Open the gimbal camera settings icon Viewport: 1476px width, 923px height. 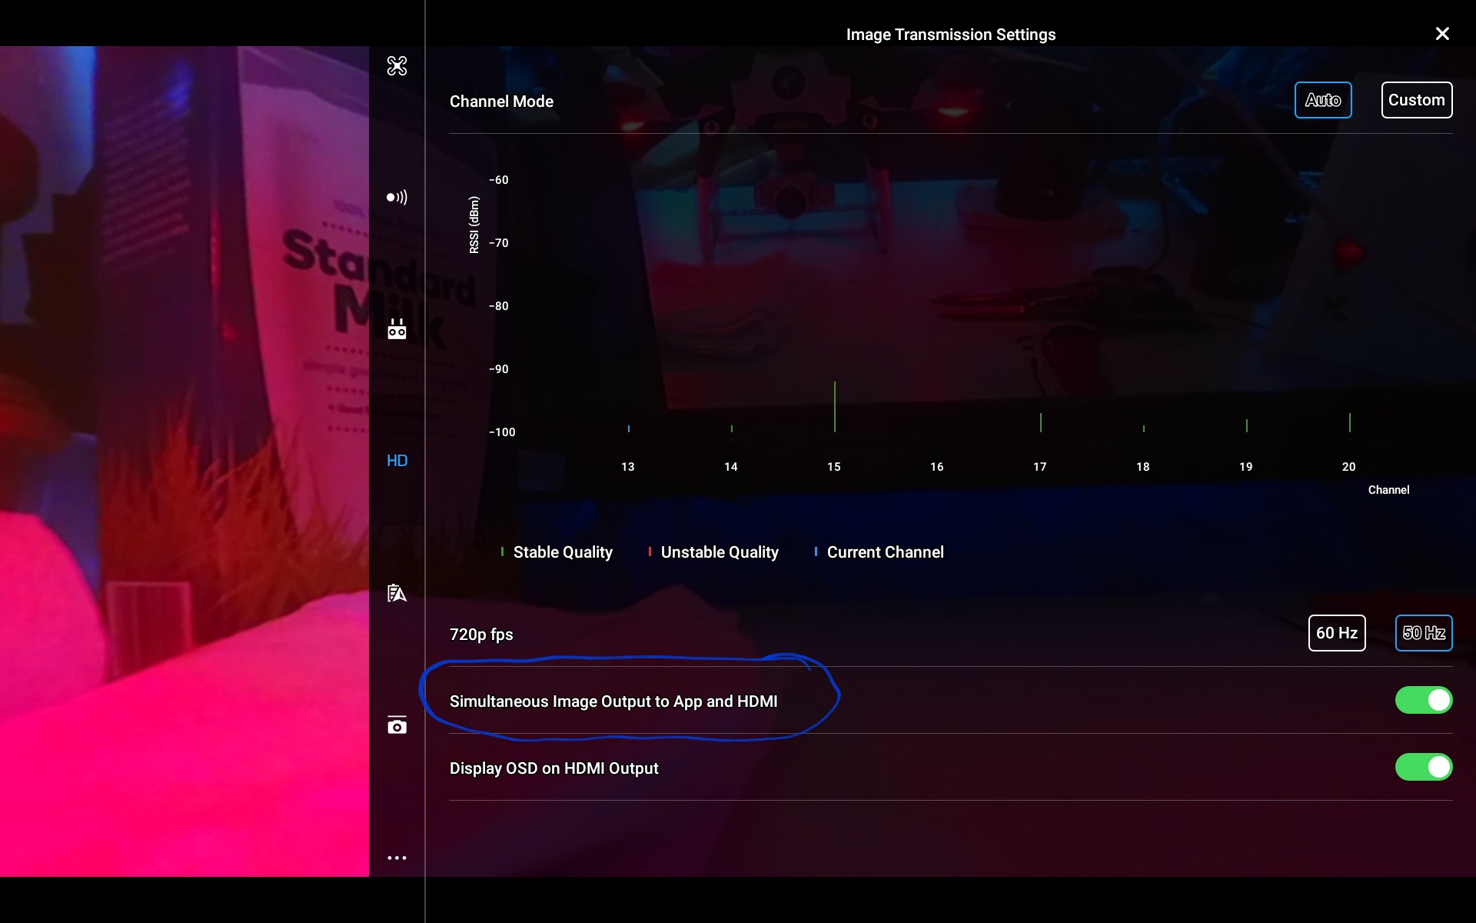tap(397, 725)
